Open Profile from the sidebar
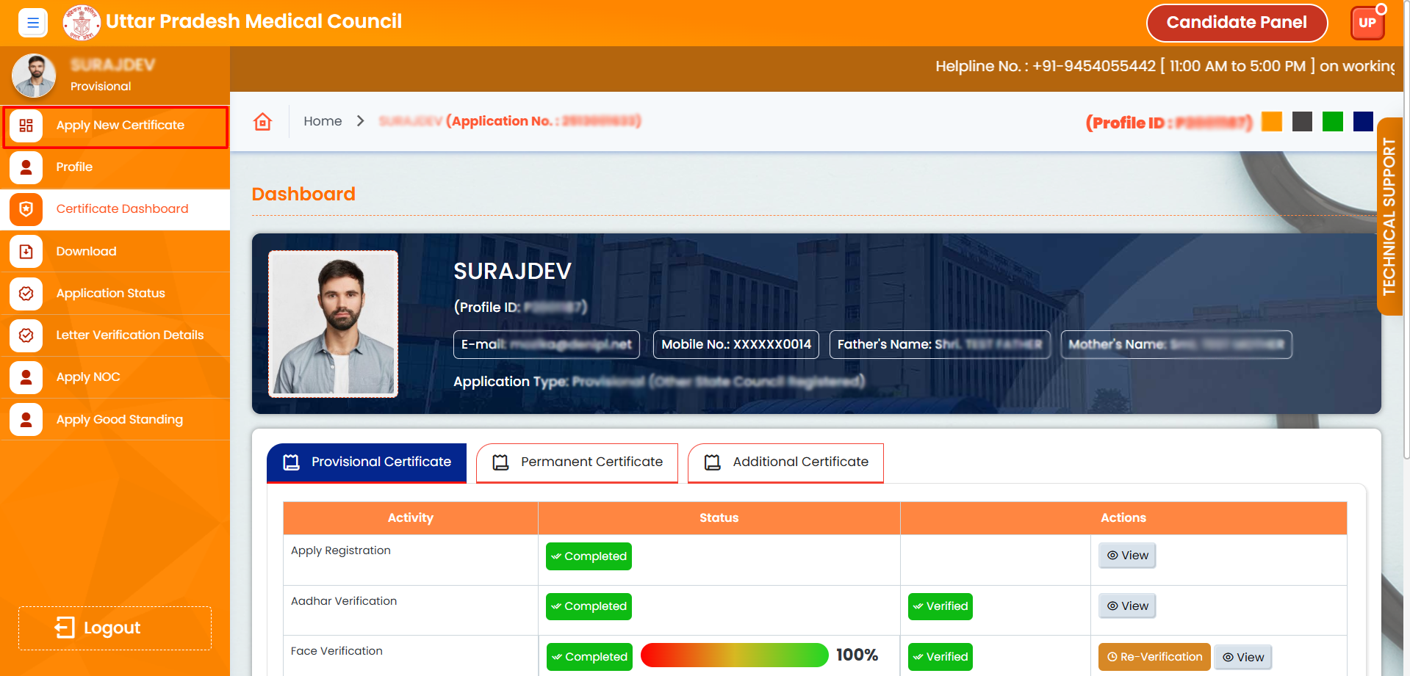The image size is (1410, 676). (x=74, y=167)
